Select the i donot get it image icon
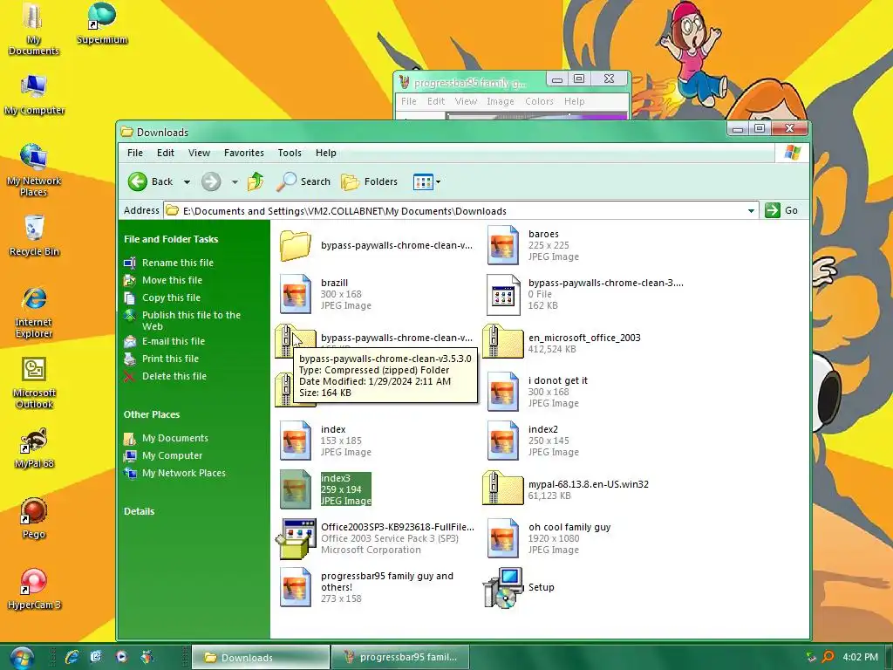 (x=503, y=392)
